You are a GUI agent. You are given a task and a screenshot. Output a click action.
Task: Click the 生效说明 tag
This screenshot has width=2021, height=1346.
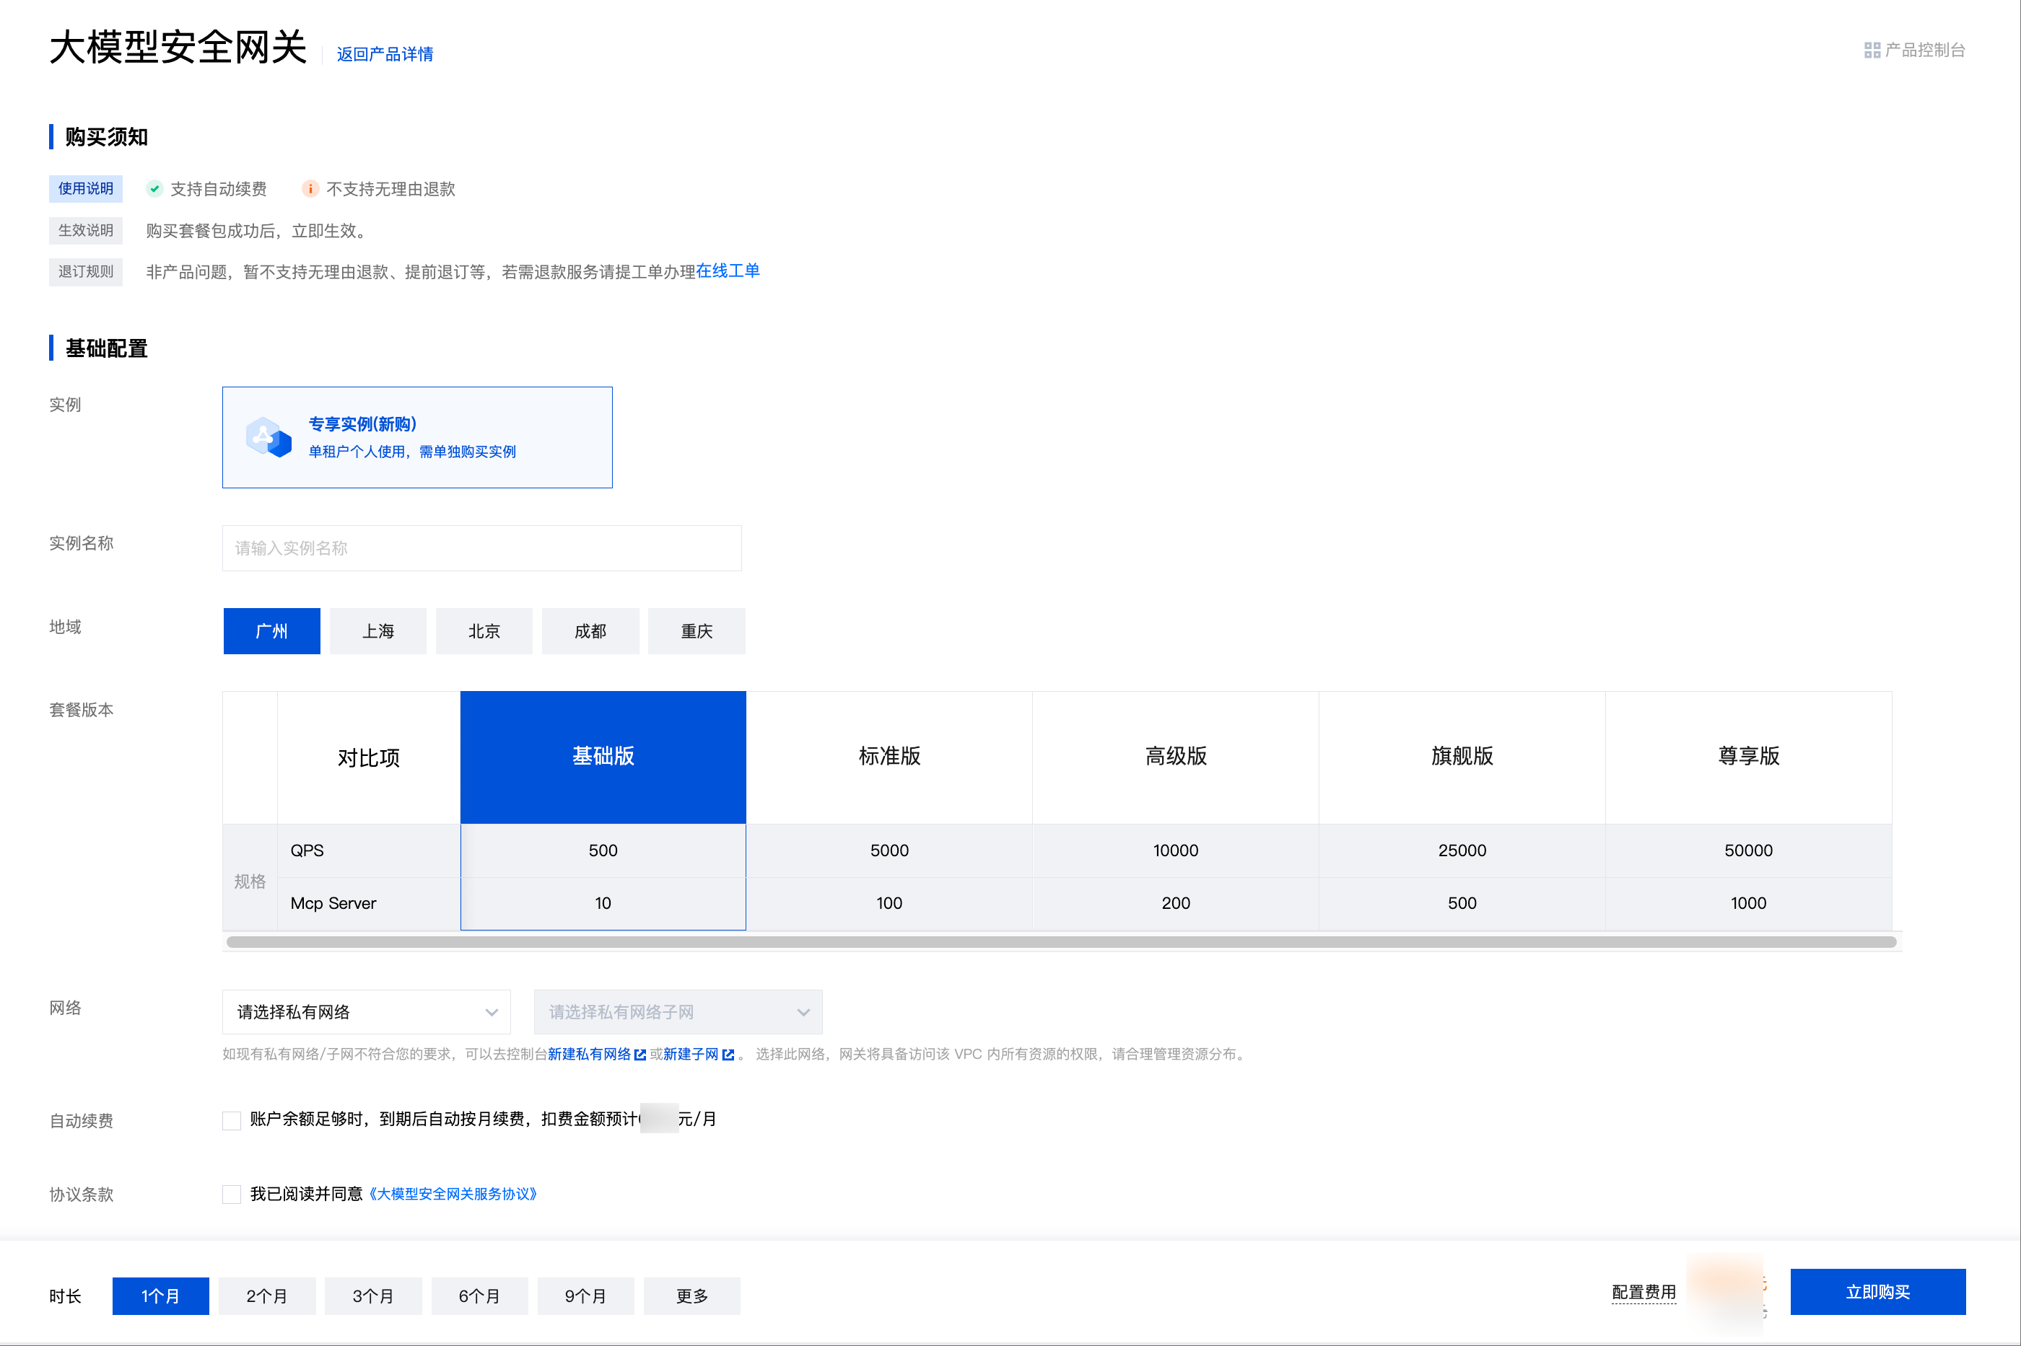click(x=86, y=230)
